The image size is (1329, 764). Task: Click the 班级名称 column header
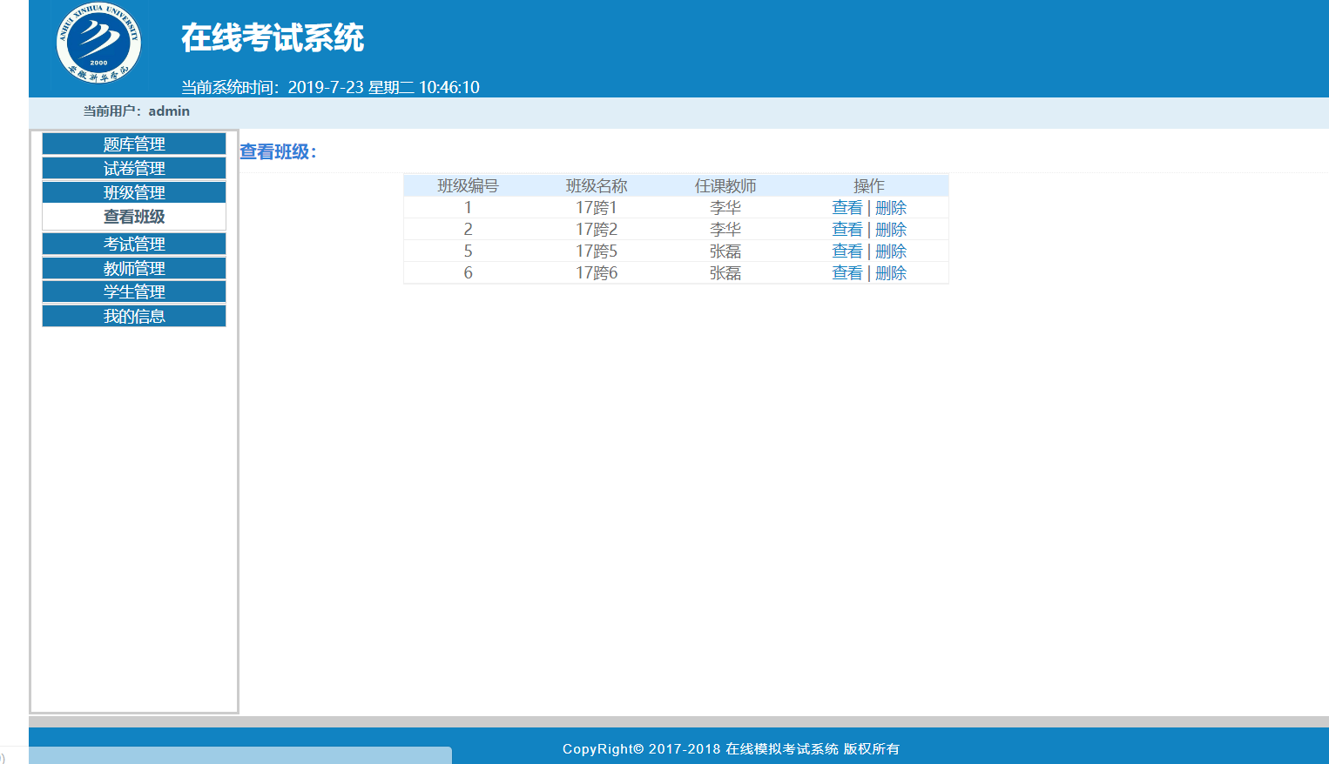click(597, 186)
